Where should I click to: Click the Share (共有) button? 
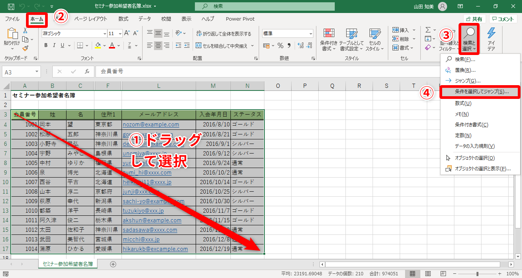click(474, 19)
